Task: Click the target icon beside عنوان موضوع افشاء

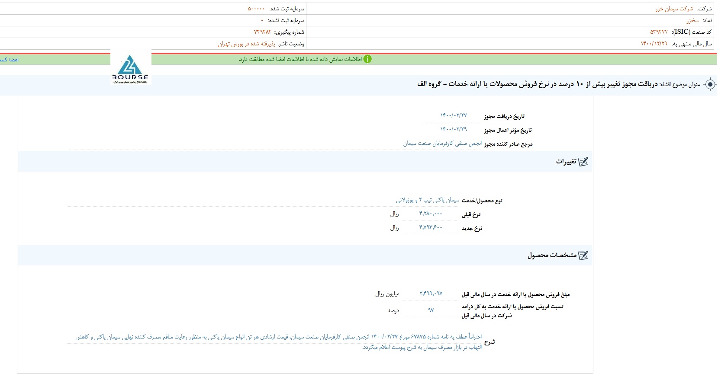Action: [710, 84]
